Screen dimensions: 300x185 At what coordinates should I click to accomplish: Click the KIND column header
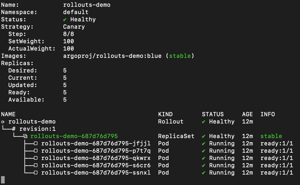(165, 114)
